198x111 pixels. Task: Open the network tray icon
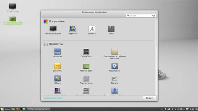pos(175,109)
